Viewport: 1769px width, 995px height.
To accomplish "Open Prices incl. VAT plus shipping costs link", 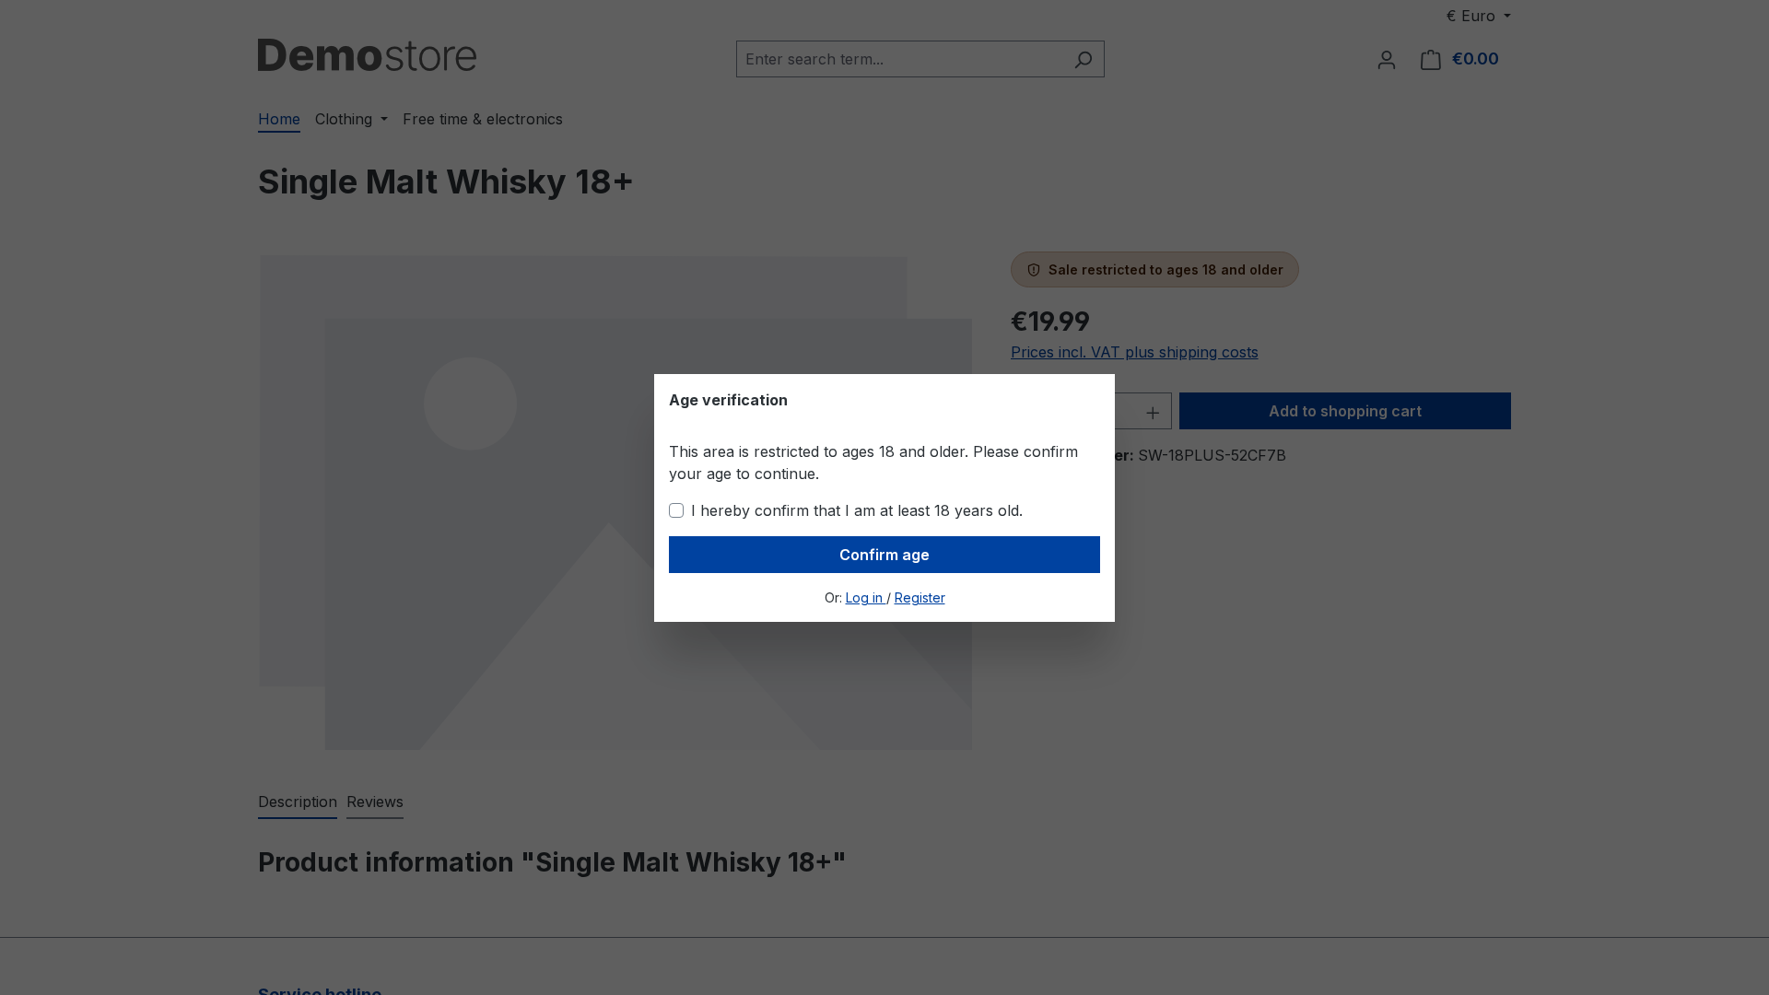I will 1134,352.
